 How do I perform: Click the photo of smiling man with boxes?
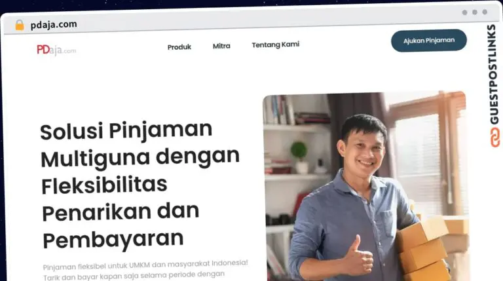tap(365, 187)
